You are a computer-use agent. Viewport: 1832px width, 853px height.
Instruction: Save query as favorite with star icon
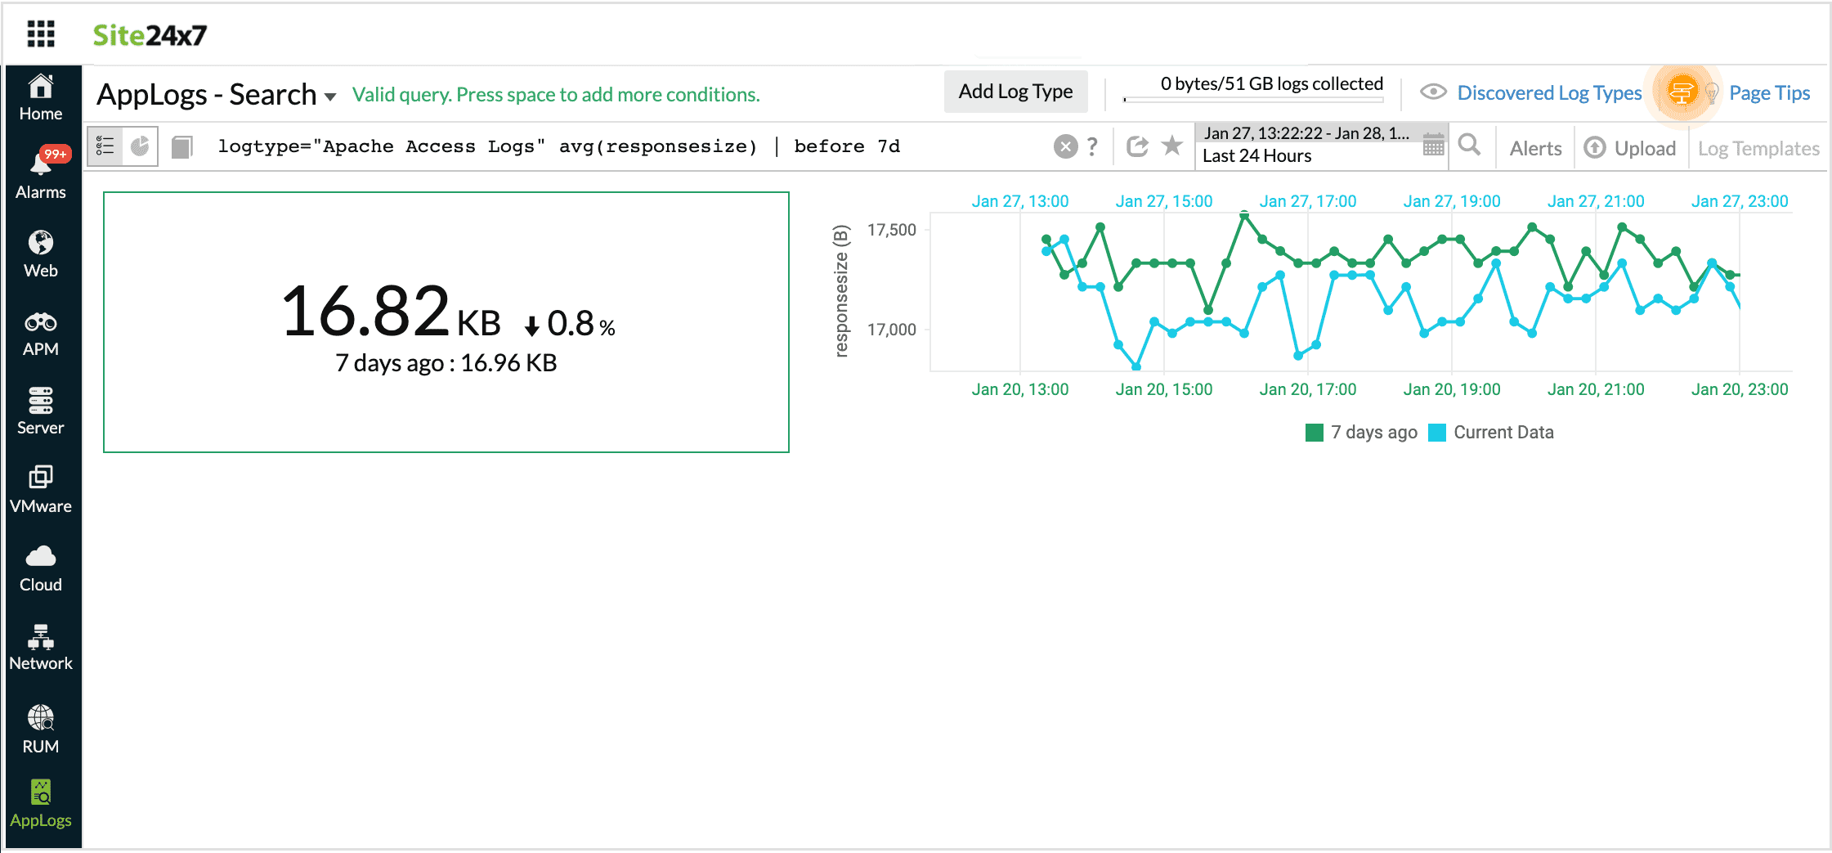[1172, 146]
